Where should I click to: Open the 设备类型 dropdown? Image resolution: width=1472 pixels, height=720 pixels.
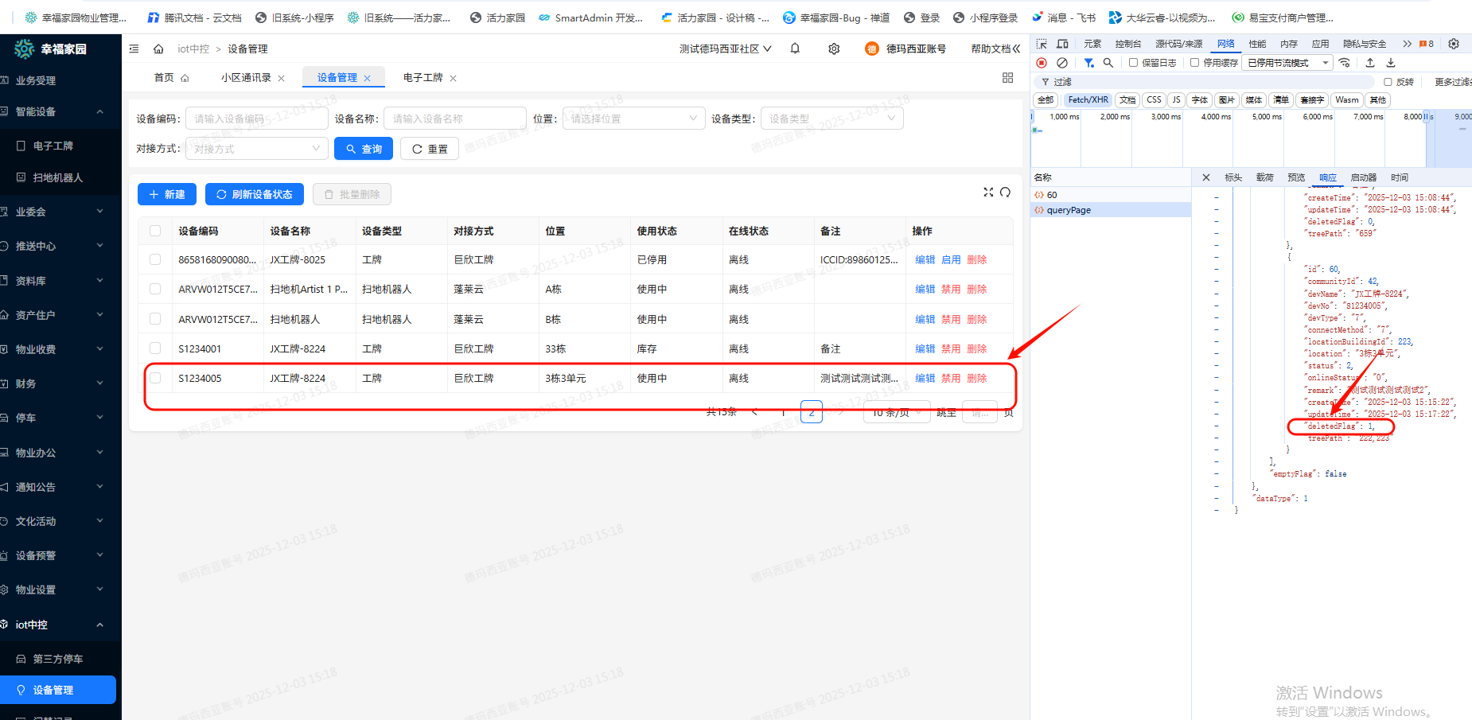(x=831, y=119)
